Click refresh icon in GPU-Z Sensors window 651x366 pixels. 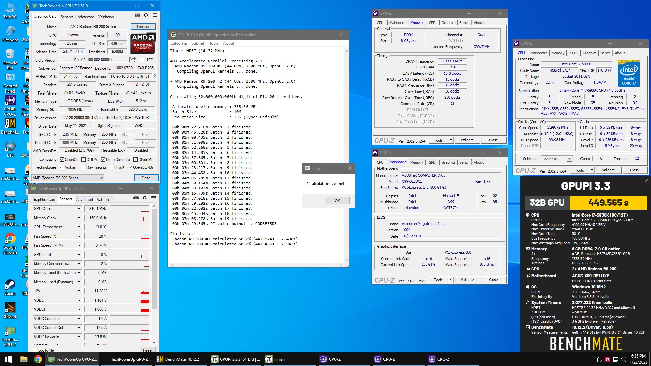[x=144, y=198]
